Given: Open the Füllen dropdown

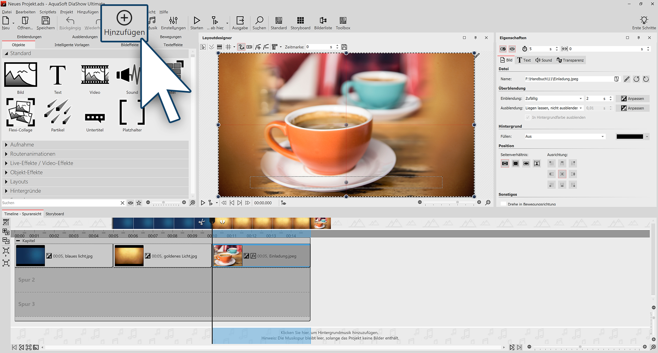Looking at the screenshot, I should [565, 136].
